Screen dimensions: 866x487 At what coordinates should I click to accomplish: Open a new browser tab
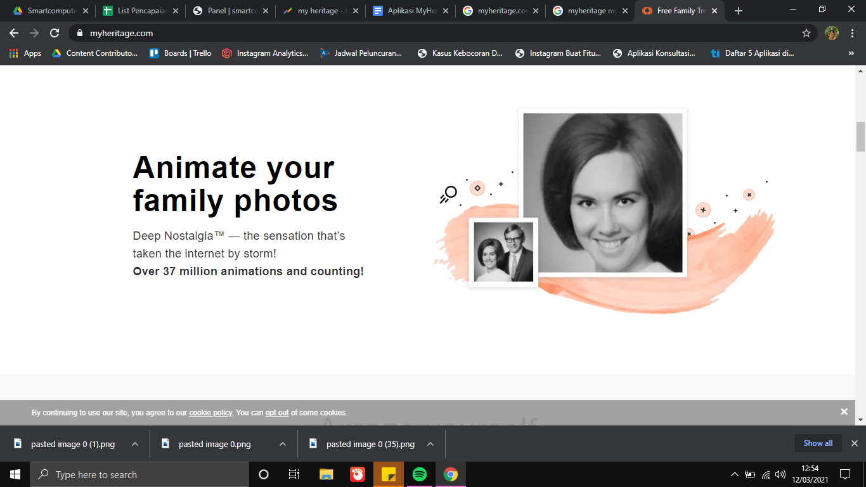click(x=738, y=11)
